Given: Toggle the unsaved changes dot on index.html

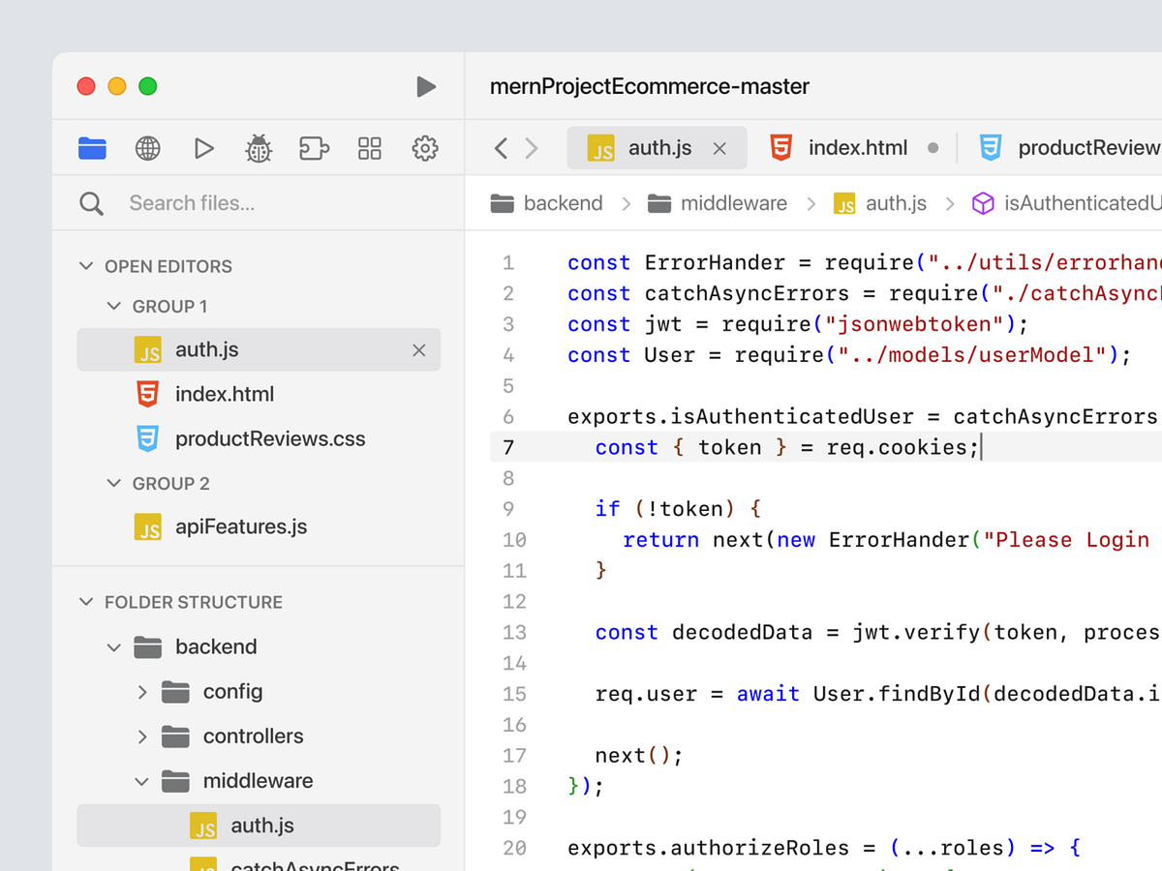Looking at the screenshot, I should 933,147.
